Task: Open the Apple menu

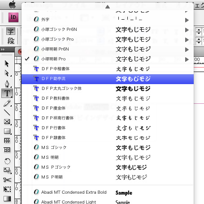Action: 13,5
